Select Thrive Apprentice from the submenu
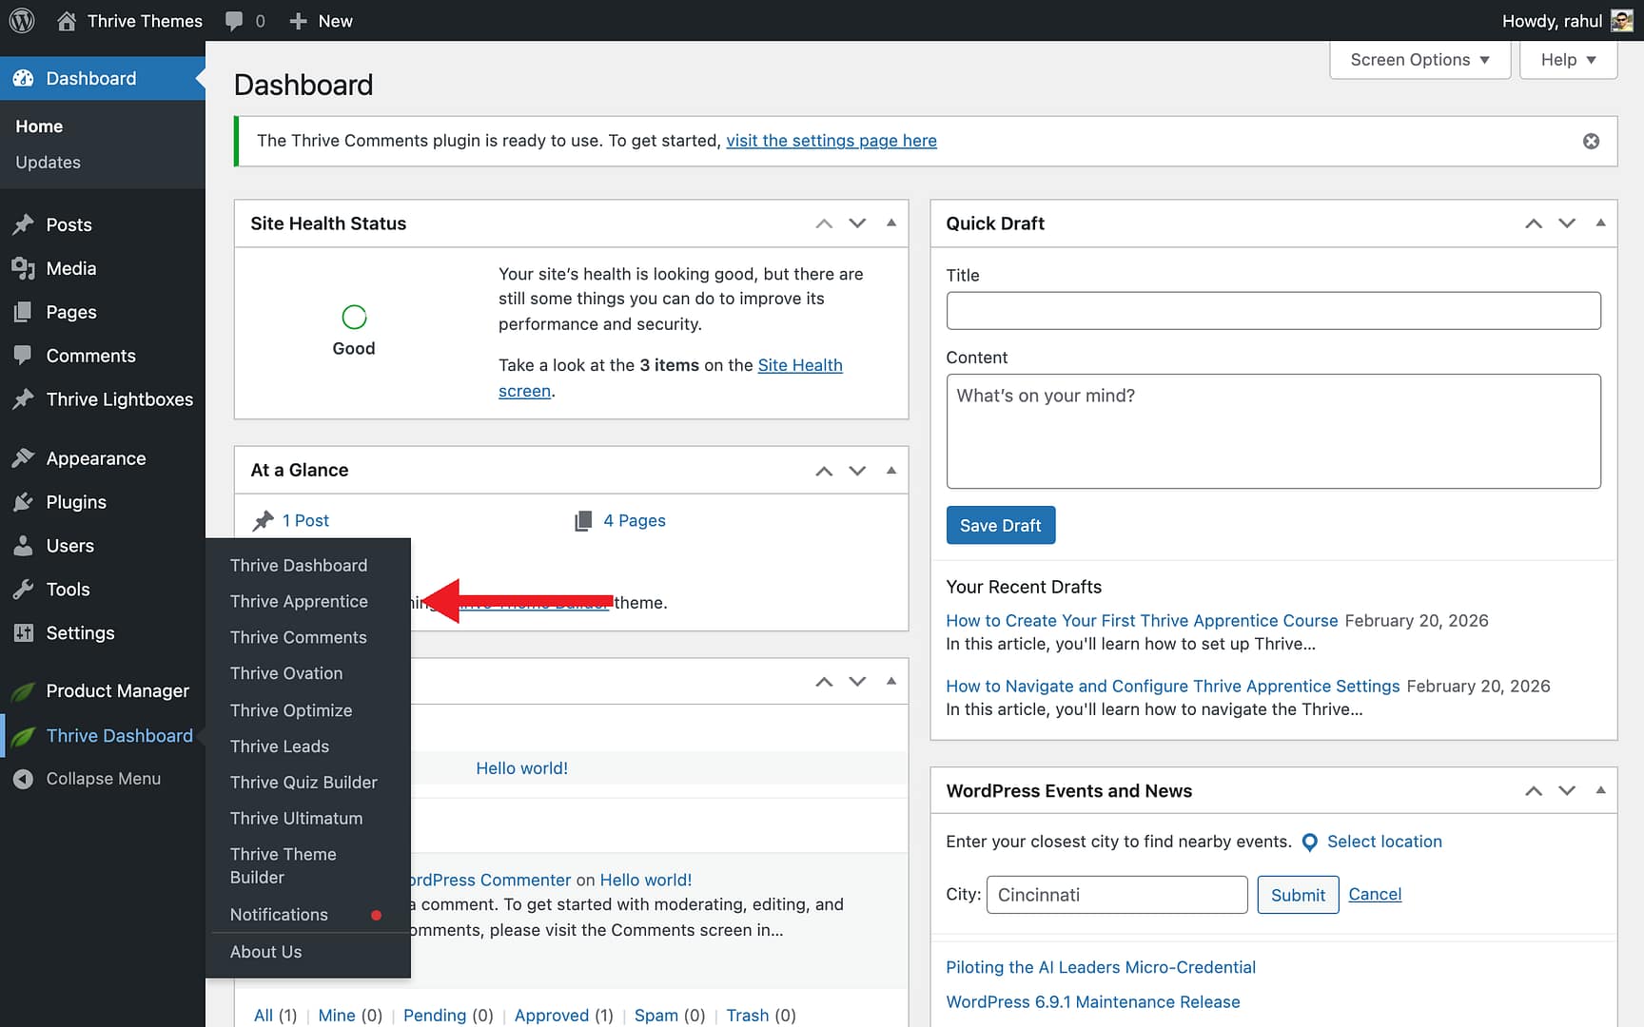The image size is (1644, 1027). [299, 602]
